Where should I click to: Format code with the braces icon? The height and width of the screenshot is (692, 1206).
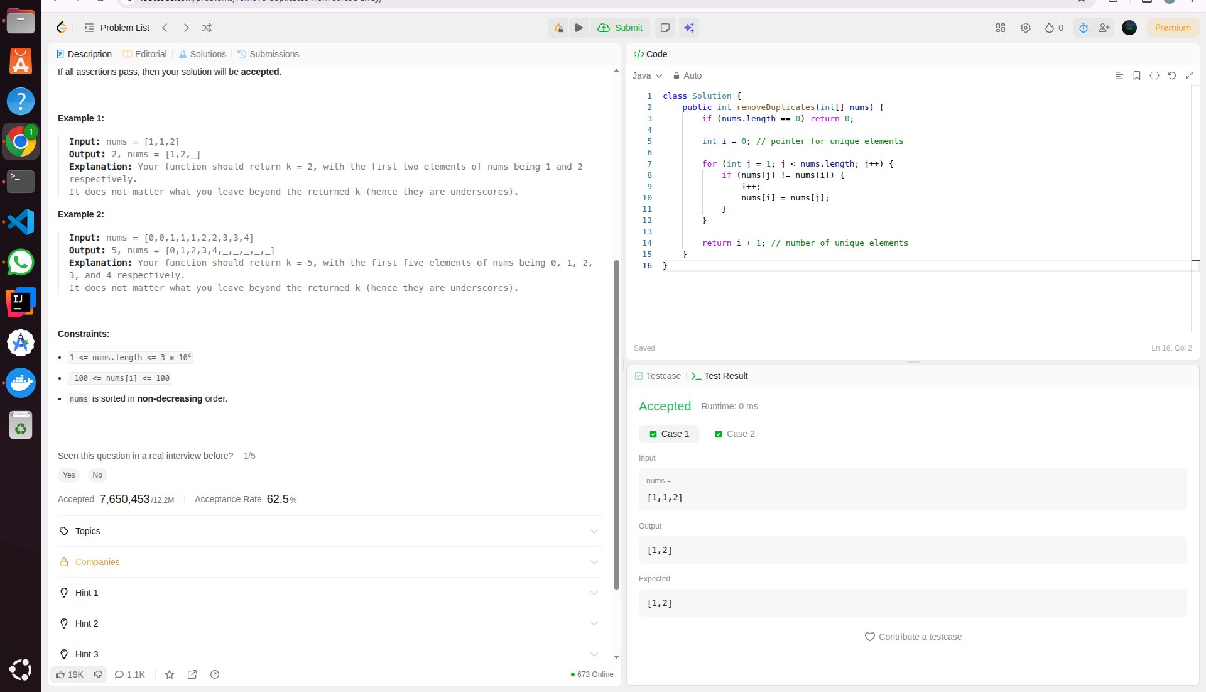coord(1154,75)
